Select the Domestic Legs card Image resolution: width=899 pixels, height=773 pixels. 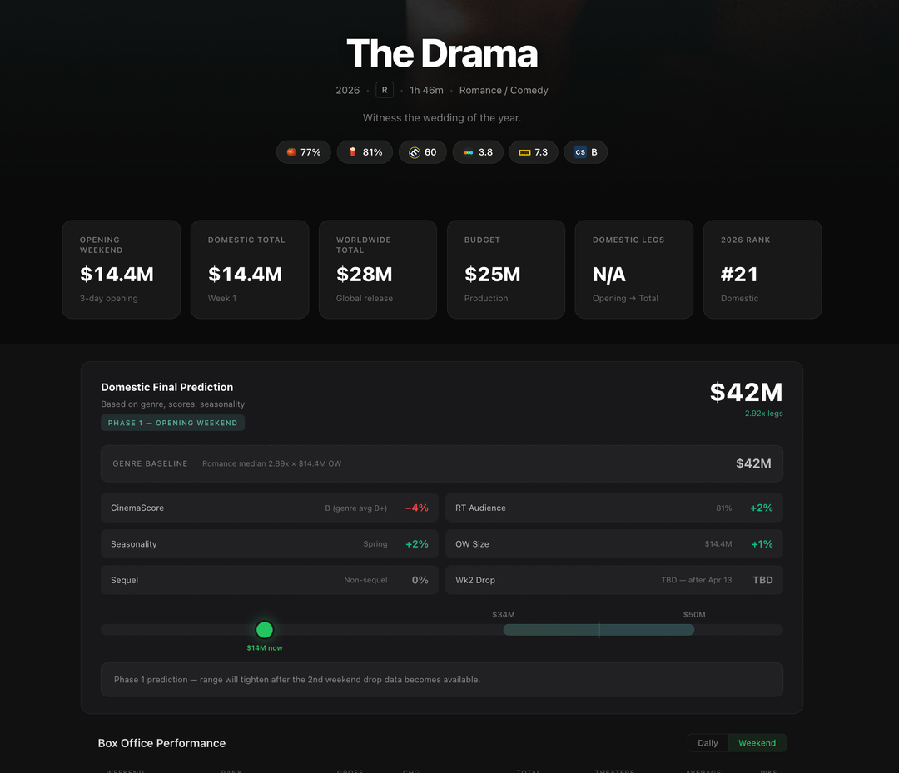[634, 269]
